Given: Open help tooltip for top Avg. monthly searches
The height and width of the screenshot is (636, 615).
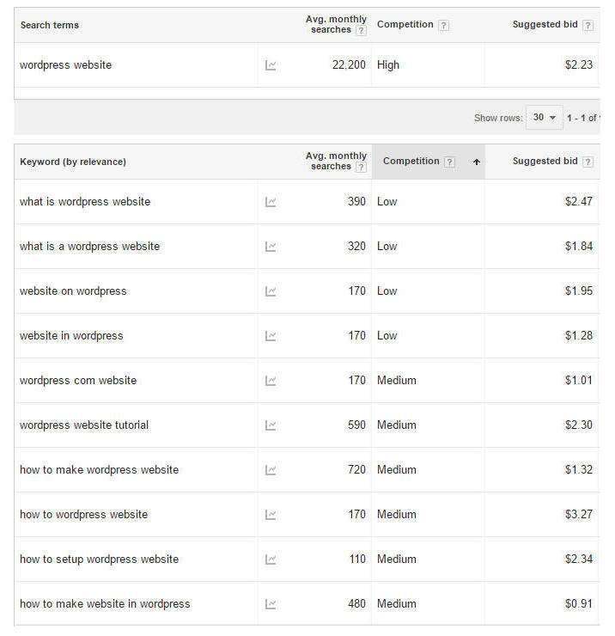Looking at the screenshot, I should click(361, 30).
